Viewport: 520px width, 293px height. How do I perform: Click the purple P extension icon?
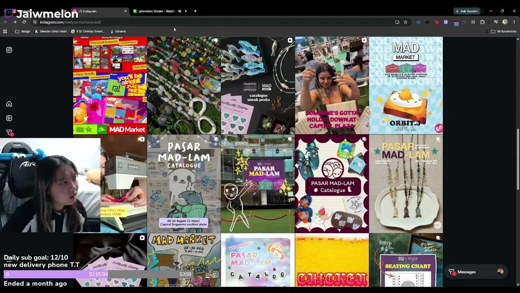[x=446, y=22]
